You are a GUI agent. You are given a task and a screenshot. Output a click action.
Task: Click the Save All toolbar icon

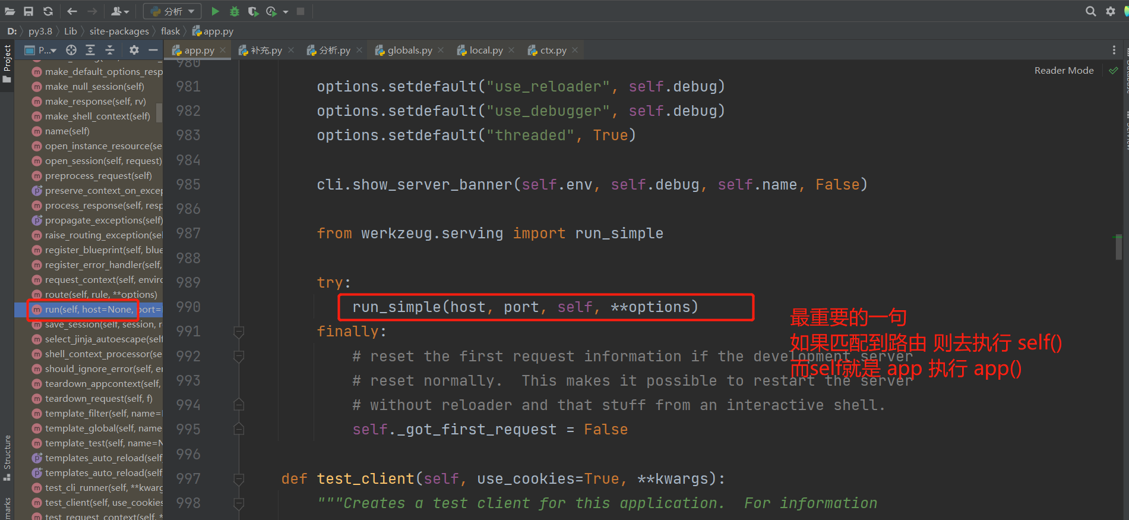[29, 11]
